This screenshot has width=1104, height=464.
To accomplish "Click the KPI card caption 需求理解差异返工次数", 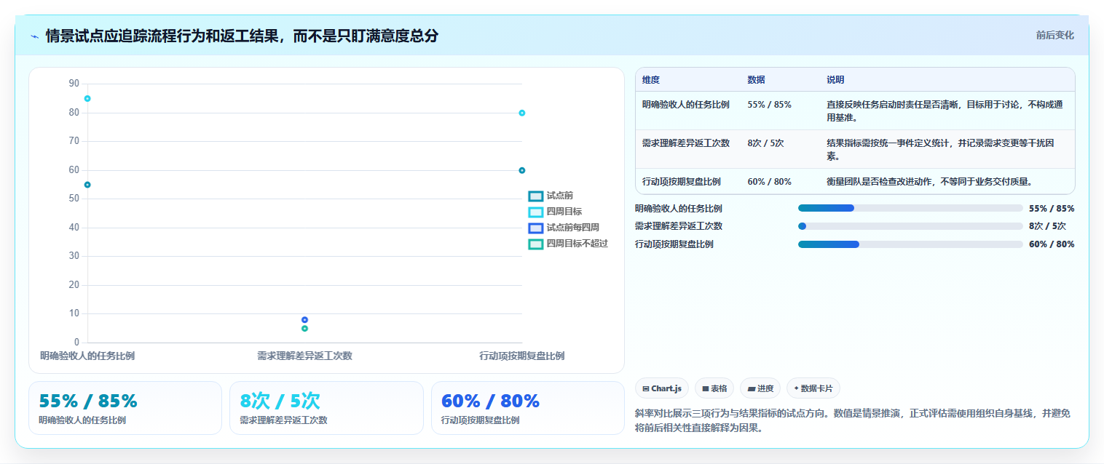I will tap(283, 420).
